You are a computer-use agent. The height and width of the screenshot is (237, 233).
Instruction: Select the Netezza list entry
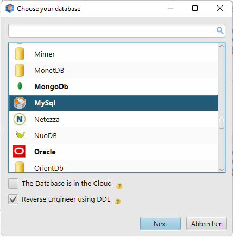pyautogui.click(x=113, y=119)
